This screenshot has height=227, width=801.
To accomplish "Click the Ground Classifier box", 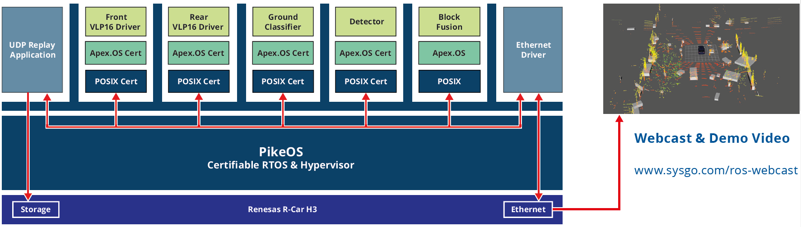I will click(x=283, y=22).
